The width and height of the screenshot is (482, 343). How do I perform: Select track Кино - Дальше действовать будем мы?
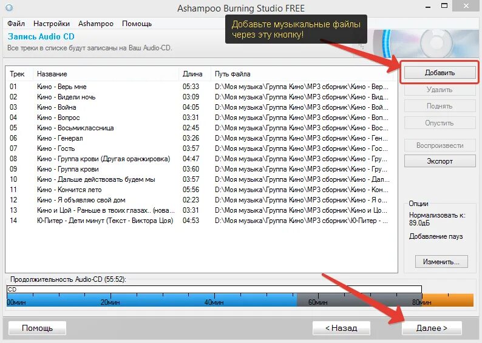coord(201,179)
